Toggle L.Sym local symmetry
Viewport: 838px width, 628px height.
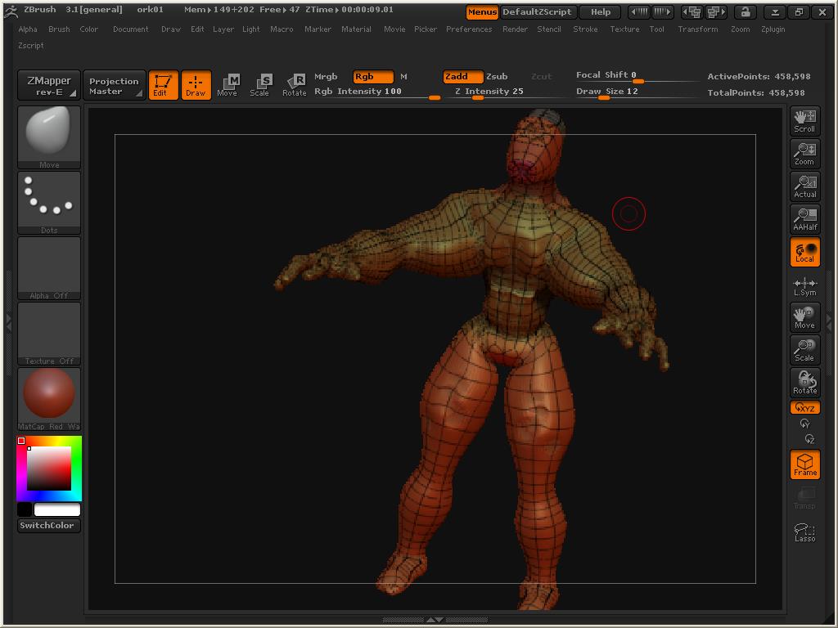(805, 287)
